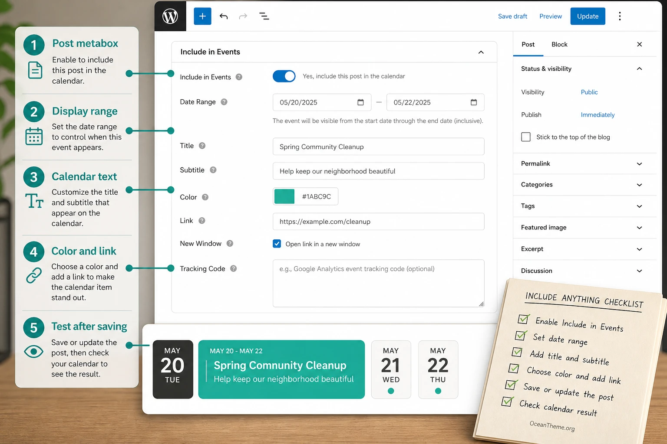This screenshot has height=444, width=667.
Task: Close the settings sidebar with the X
Action: pyautogui.click(x=639, y=44)
